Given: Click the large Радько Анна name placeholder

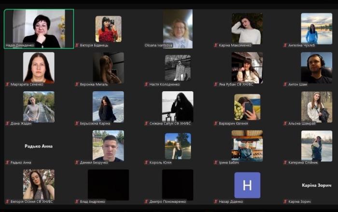Looking at the screenshot, I should tap(39, 146).
